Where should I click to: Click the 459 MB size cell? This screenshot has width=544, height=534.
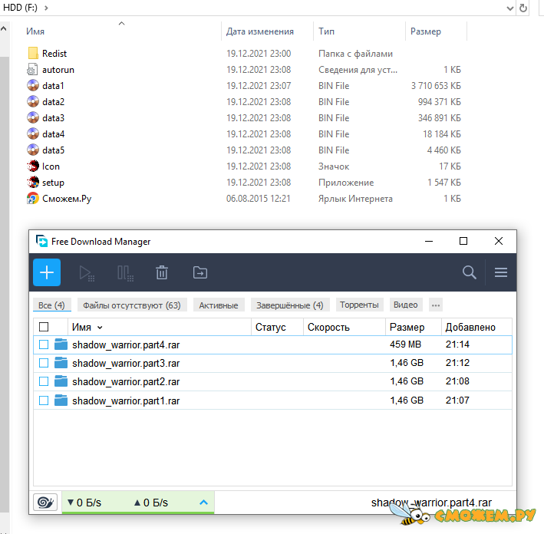405,344
